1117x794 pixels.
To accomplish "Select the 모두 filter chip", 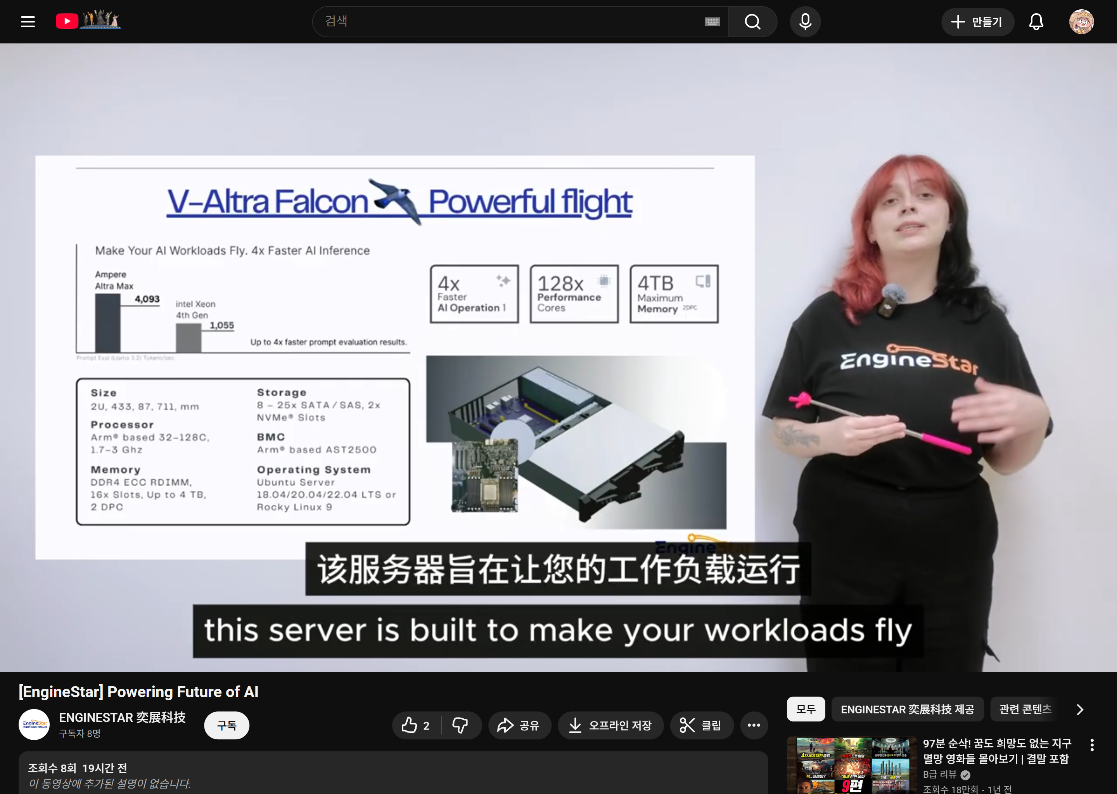I will point(806,709).
